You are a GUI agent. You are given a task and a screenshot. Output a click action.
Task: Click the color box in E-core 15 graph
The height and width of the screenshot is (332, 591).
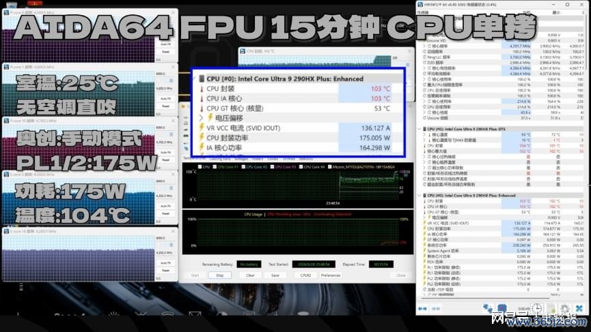(171, 245)
